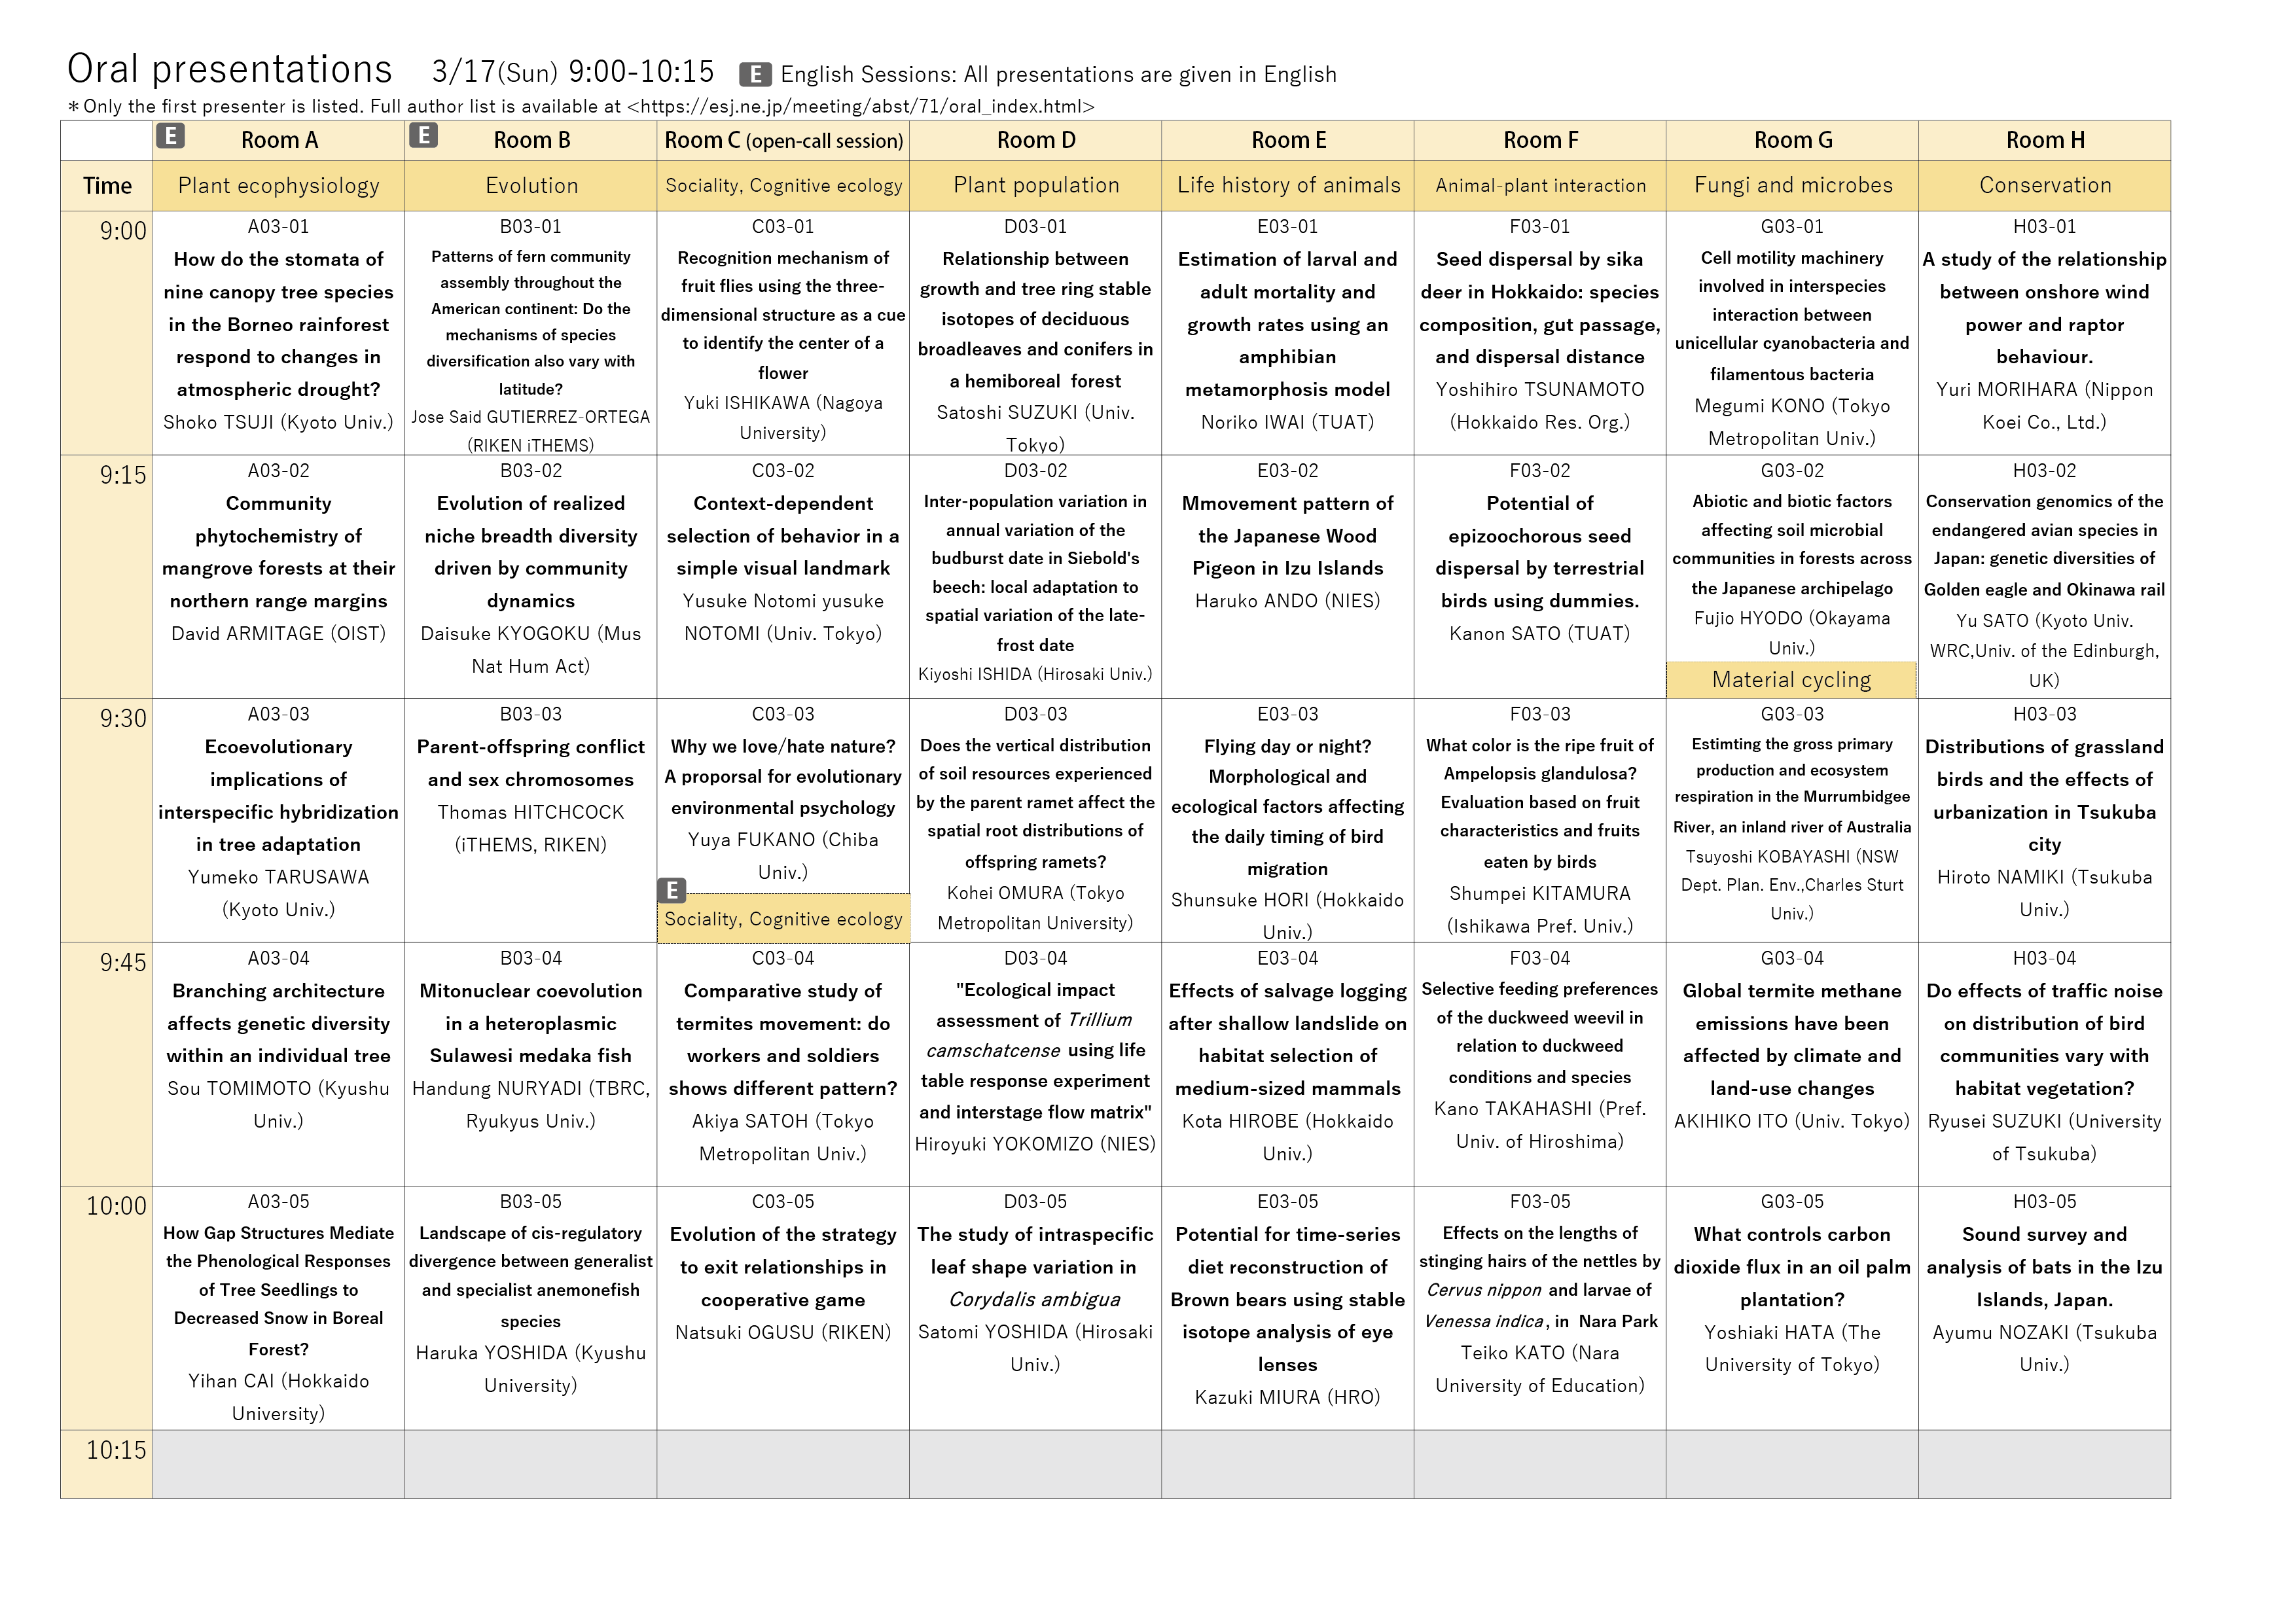Select the C03-05 cooperative game presentation
The width and height of the screenshot is (2296, 1623).
(782, 1268)
